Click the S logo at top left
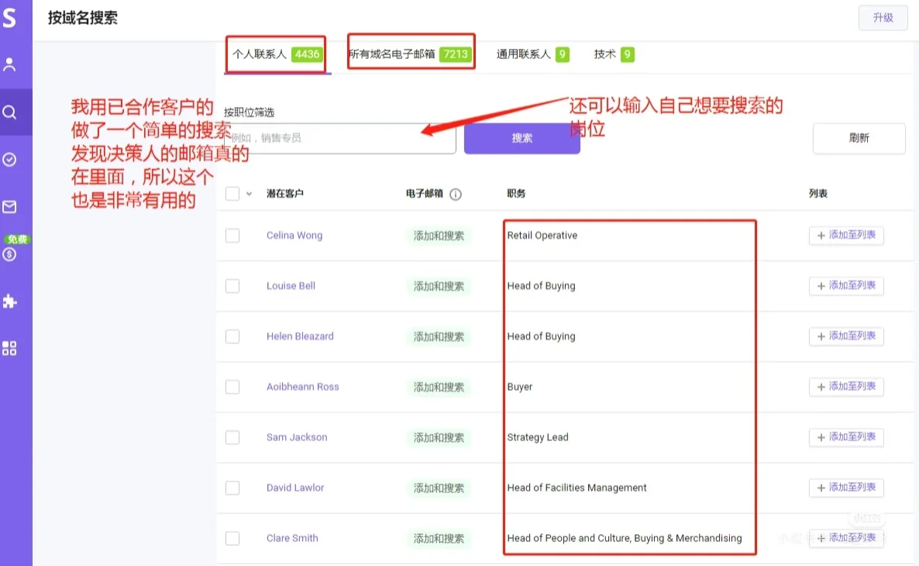Viewport: 919px width, 566px height. [12, 17]
